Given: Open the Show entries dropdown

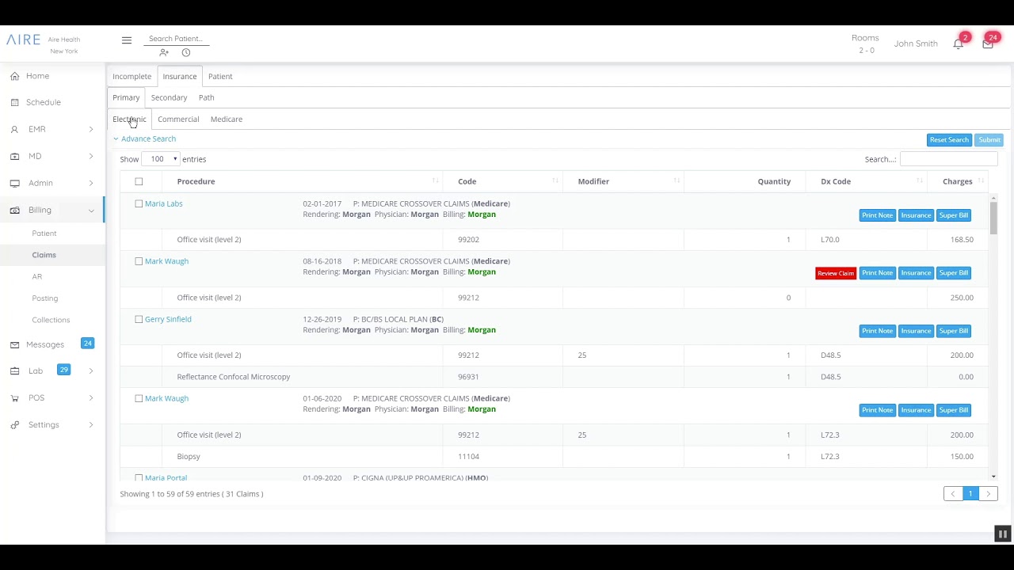Looking at the screenshot, I should pyautogui.click(x=161, y=159).
